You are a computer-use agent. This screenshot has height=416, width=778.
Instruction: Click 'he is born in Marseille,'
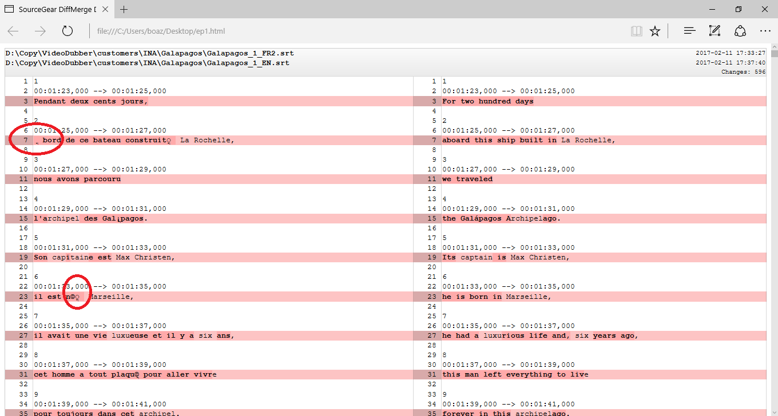pyautogui.click(x=497, y=297)
